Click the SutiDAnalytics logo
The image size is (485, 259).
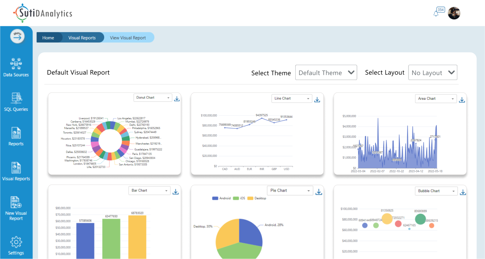pyautogui.click(x=43, y=13)
